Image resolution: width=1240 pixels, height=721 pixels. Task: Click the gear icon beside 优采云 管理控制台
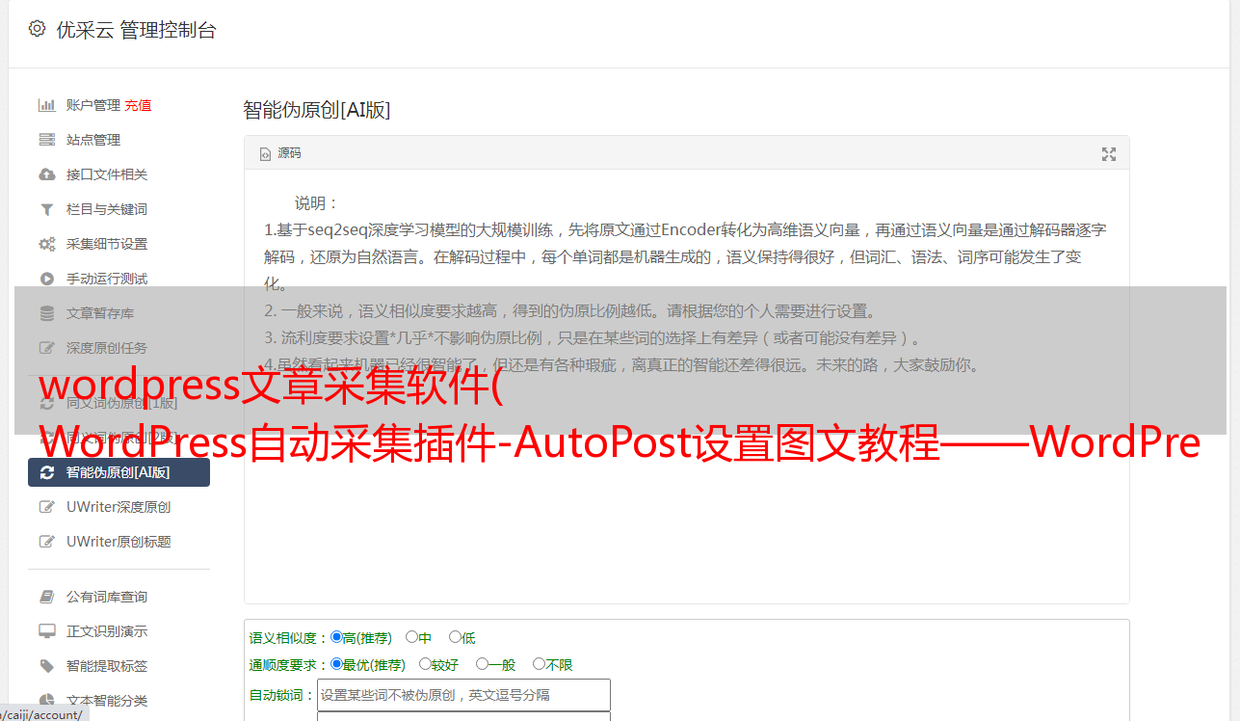click(37, 29)
